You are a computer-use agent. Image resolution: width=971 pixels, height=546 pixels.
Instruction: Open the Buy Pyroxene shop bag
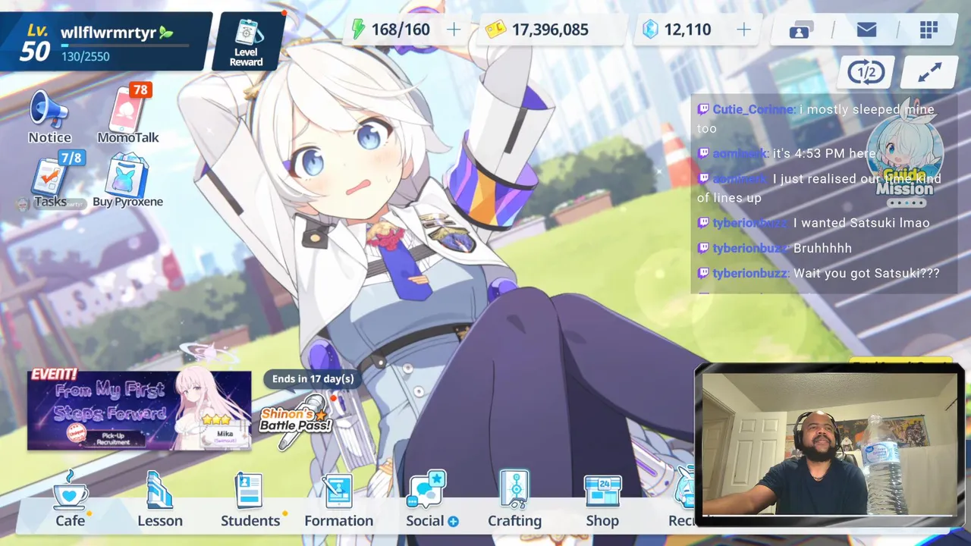point(127,180)
